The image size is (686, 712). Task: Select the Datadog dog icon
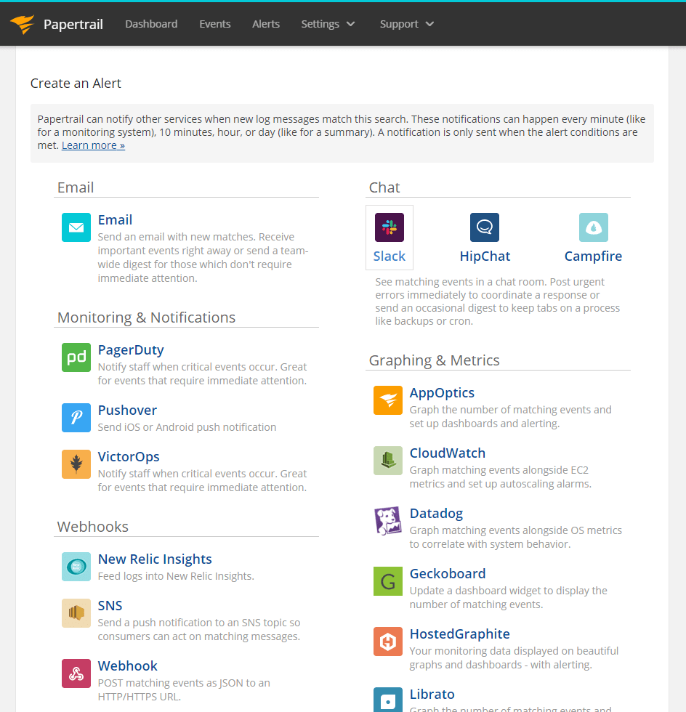pos(388,521)
